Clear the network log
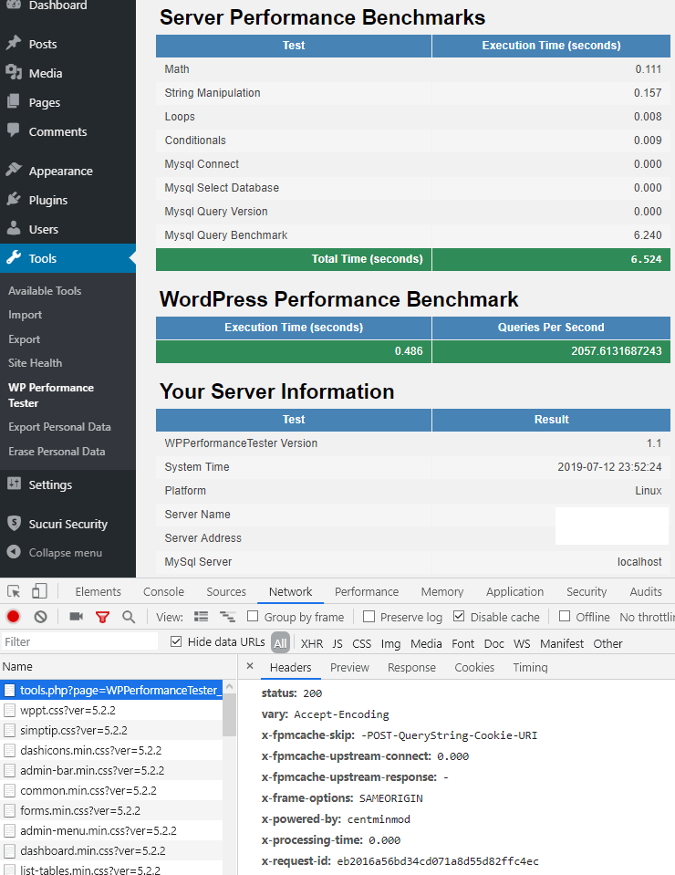Screen dimensions: 675x875 point(40,617)
